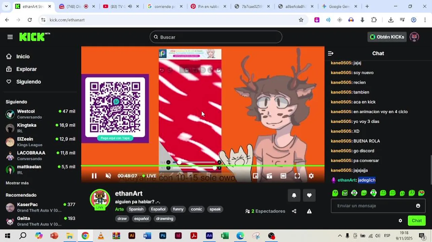Viewport: 432px width, 242px height.
Task: Report the stream with the warning icon
Action: coord(309,211)
